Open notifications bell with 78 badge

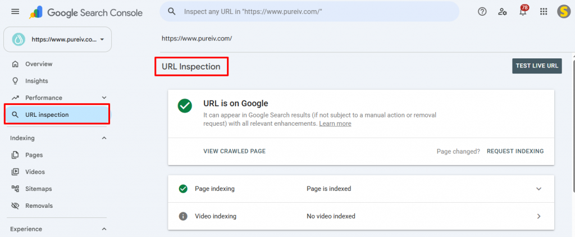click(x=523, y=11)
